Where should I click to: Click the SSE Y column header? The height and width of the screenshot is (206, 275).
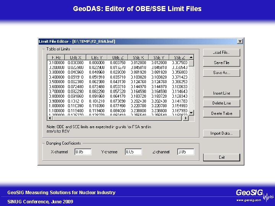coord(159,58)
